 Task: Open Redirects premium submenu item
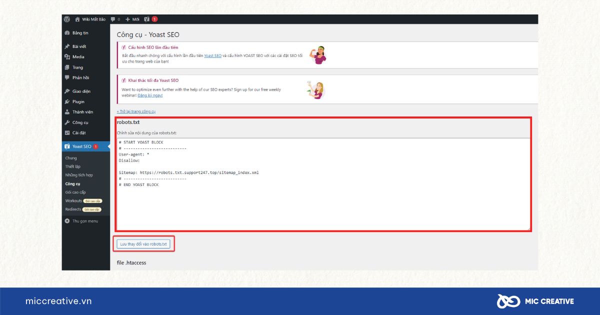pyautogui.click(x=73, y=209)
